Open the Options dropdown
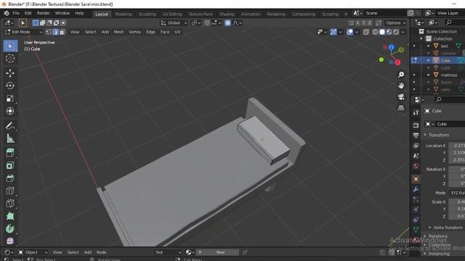This screenshot has height=261, width=465. (x=395, y=22)
